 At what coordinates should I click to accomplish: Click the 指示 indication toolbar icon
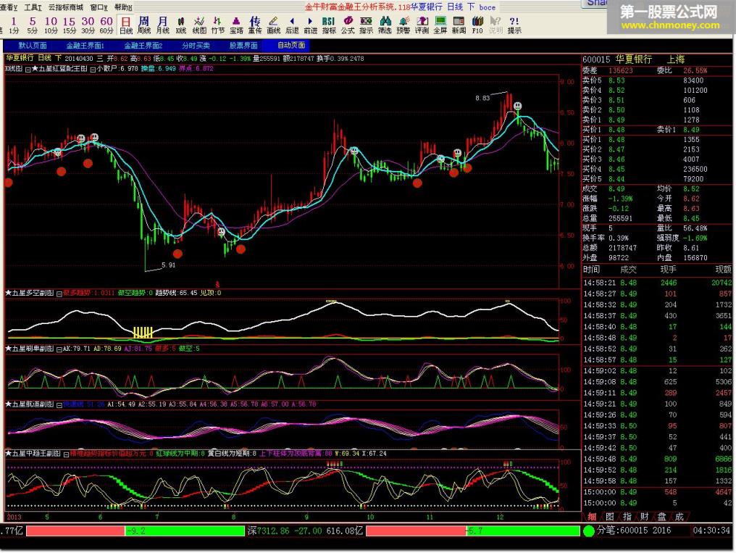[x=366, y=25]
